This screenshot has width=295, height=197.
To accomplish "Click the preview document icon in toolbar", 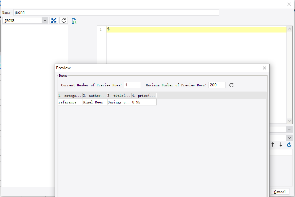I will click(x=74, y=21).
